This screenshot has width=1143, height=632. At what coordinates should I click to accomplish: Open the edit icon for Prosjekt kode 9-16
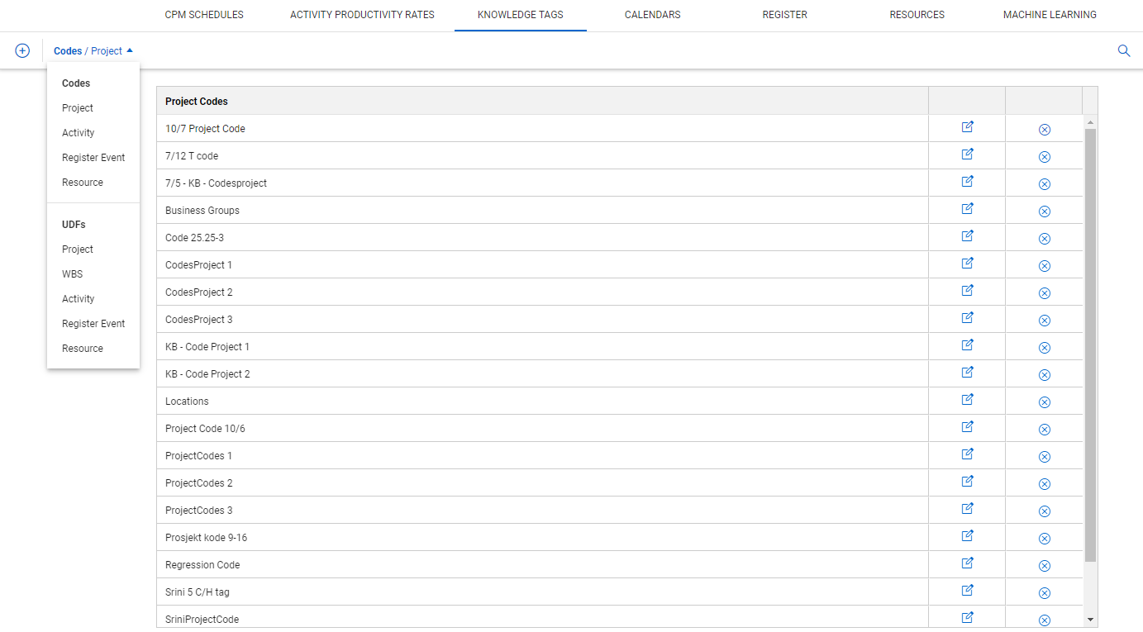[x=966, y=535]
